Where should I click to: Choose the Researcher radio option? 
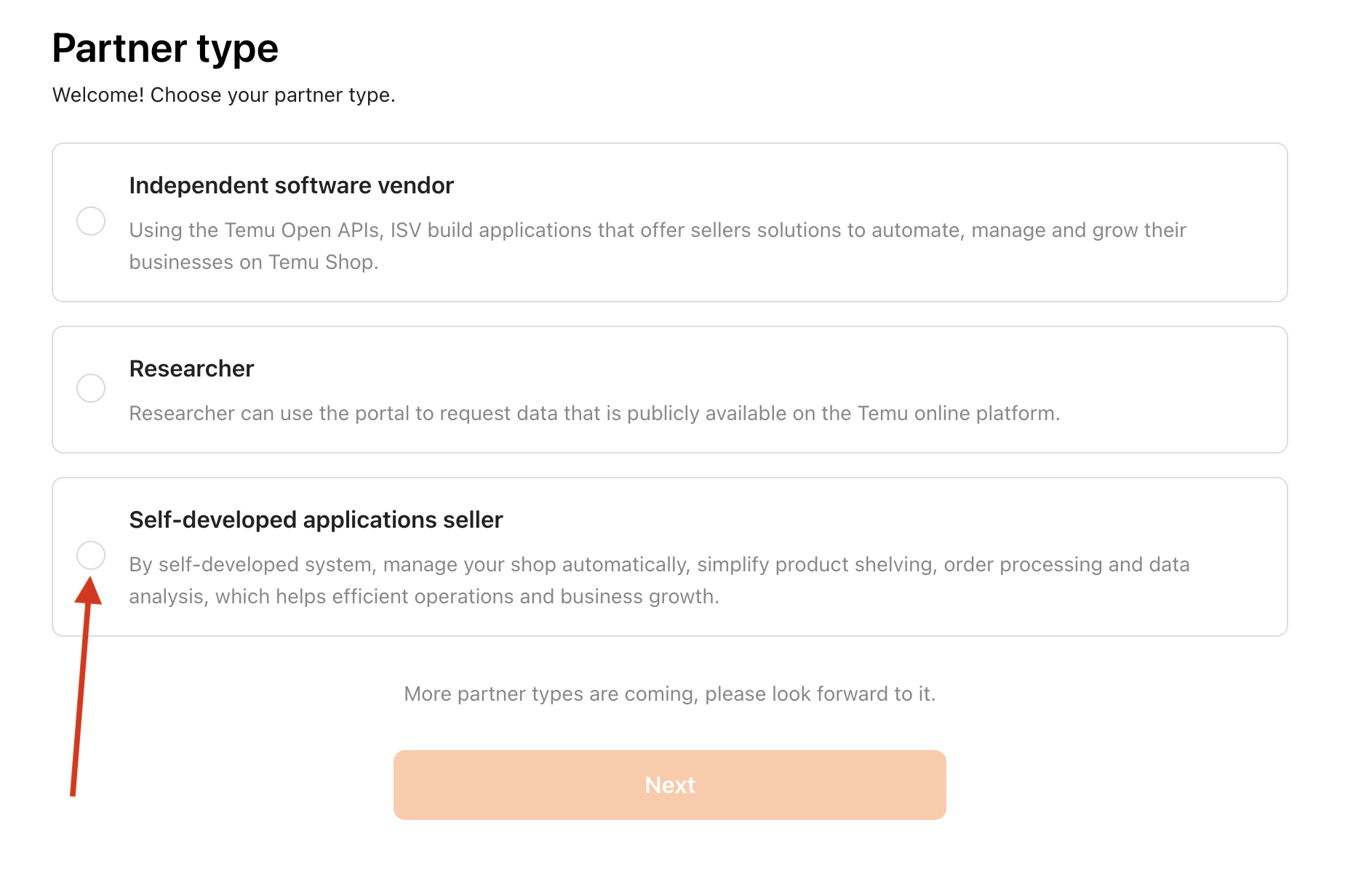pos(91,388)
